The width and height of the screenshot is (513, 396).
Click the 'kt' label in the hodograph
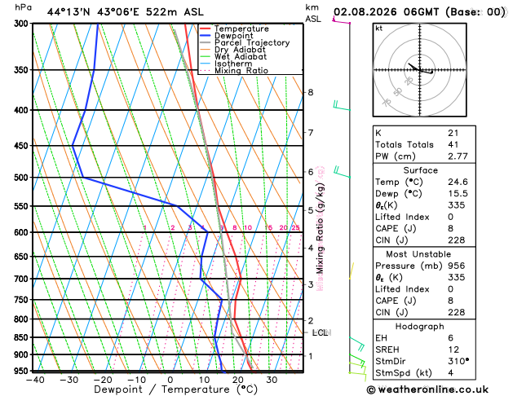[x=379, y=29]
